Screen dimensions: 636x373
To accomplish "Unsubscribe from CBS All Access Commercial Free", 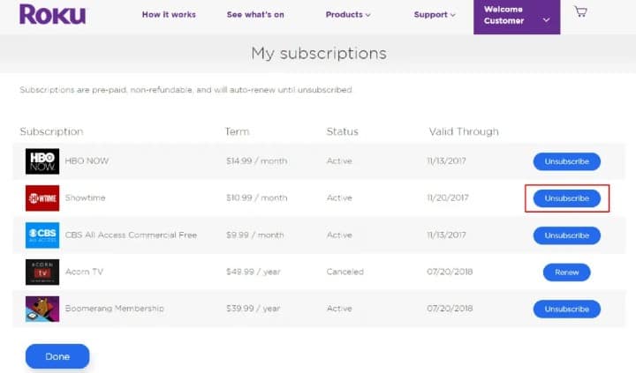I will coord(566,235).
